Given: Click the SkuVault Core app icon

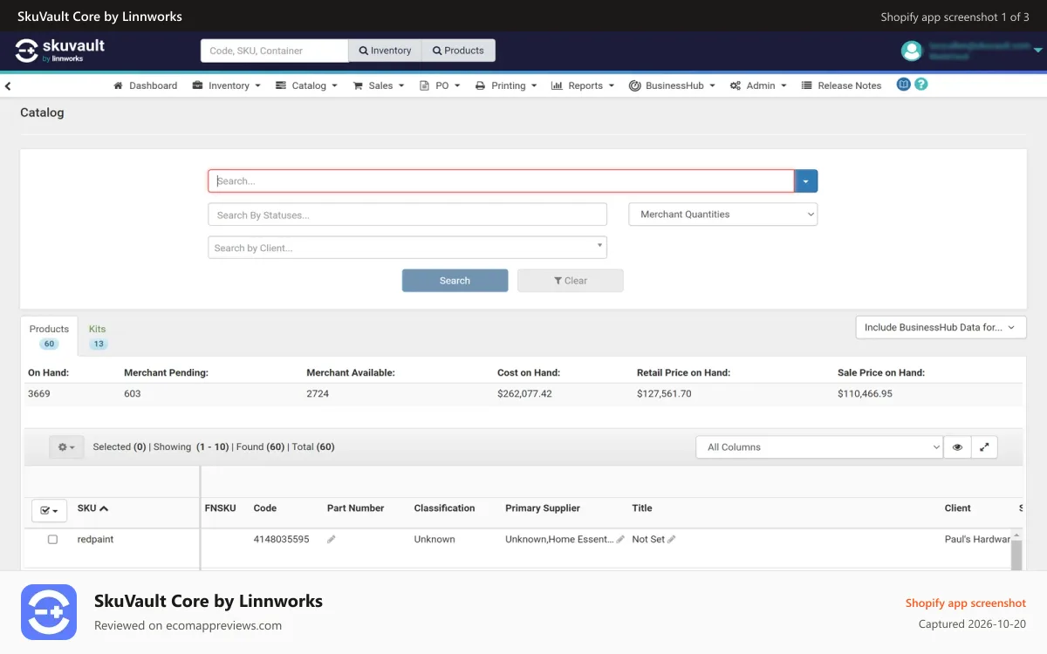Looking at the screenshot, I should tap(49, 612).
